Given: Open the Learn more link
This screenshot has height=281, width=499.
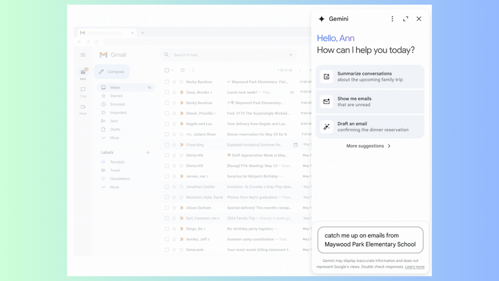Looking at the screenshot, I should pyautogui.click(x=415, y=267).
